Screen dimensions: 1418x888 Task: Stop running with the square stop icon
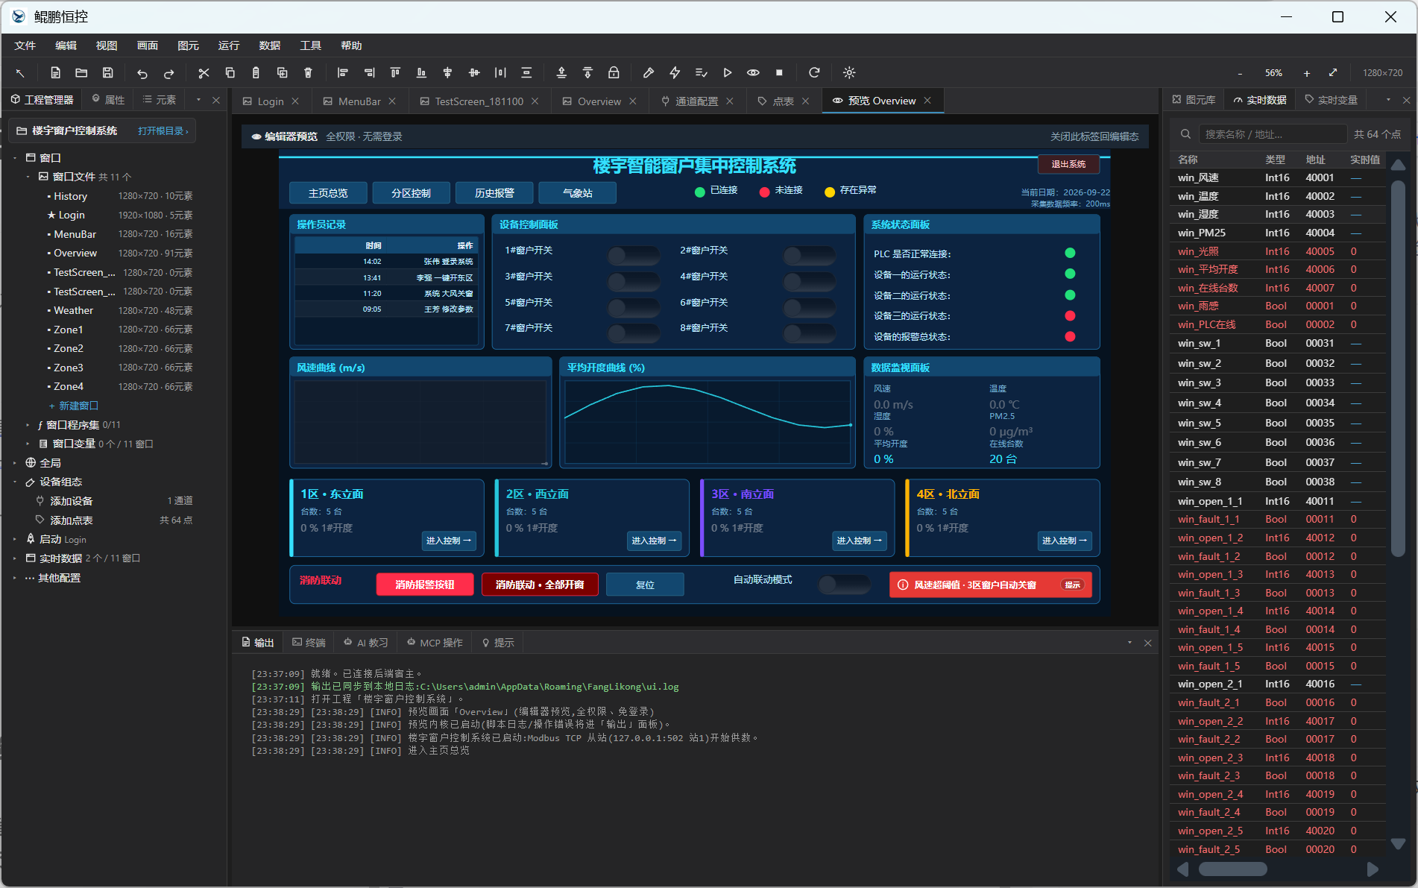coord(780,73)
